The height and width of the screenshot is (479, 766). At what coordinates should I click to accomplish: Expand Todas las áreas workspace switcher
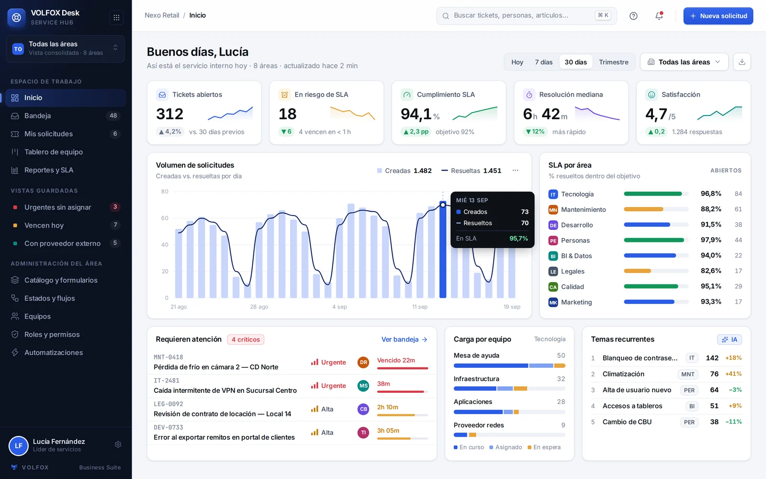[x=66, y=48]
